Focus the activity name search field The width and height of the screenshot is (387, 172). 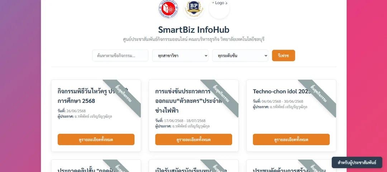coord(120,55)
